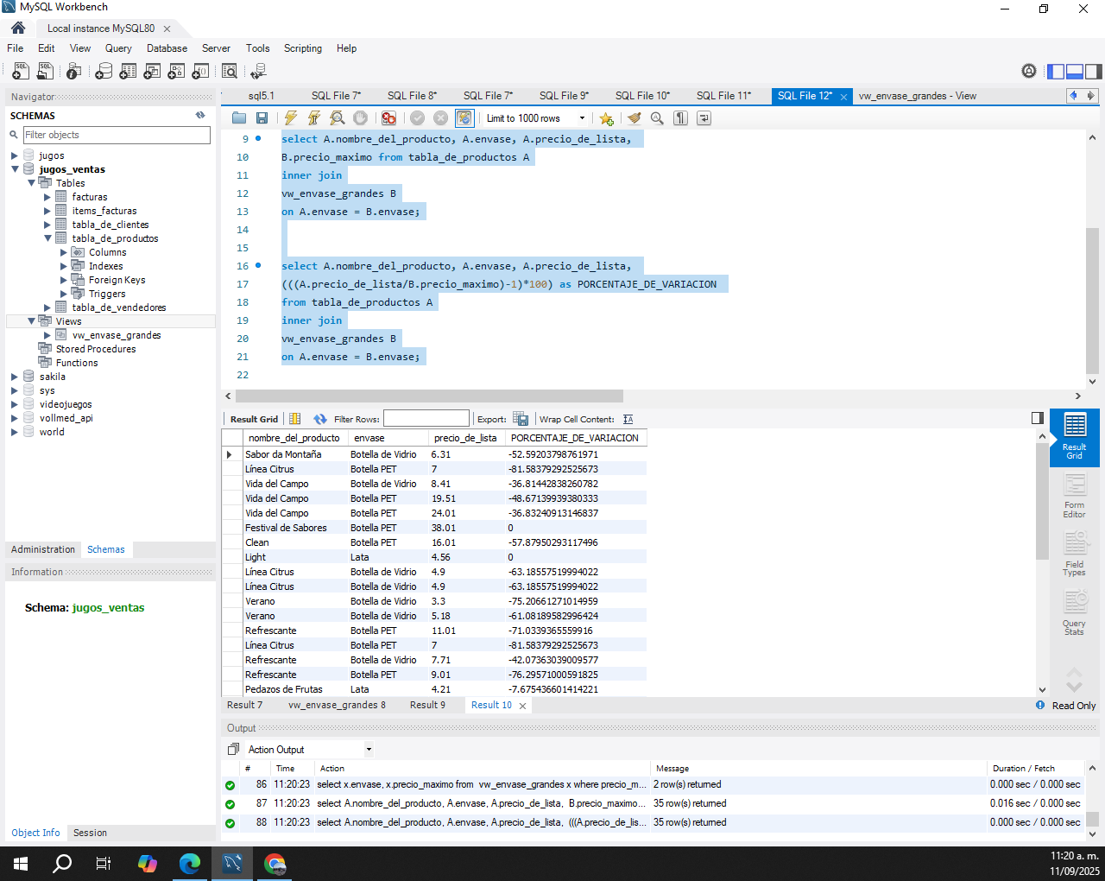Open a script file in editor toolbar
Viewport: 1105px width, 881px height.
pos(239,118)
